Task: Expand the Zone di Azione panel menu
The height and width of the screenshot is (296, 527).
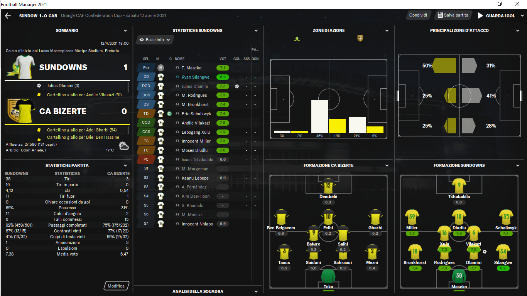Action: 387,30
